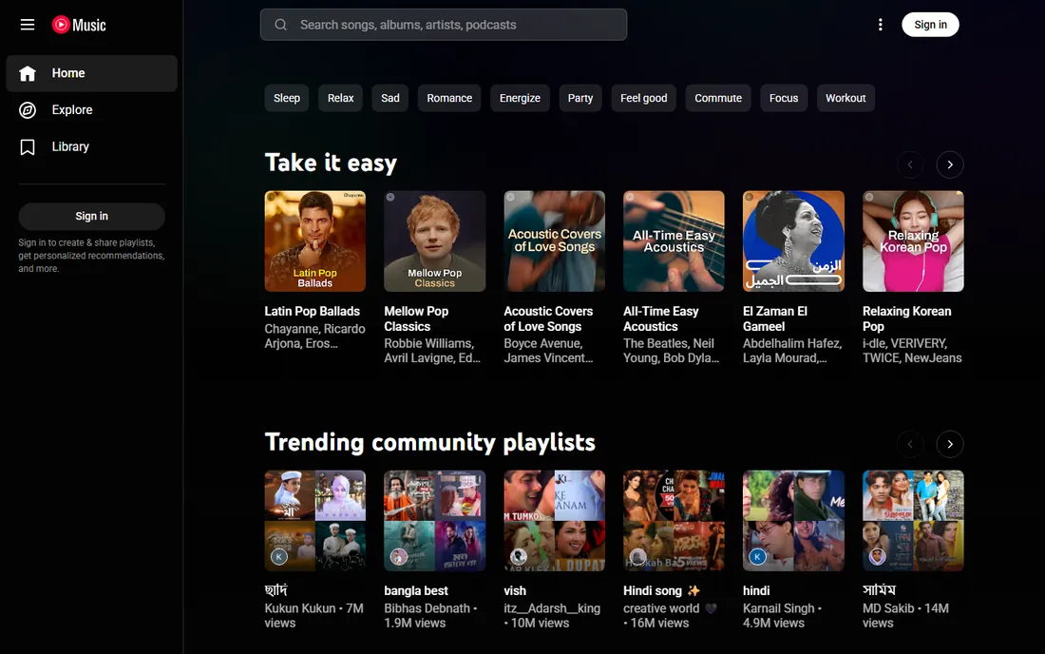Select the Party mood chip
This screenshot has width=1045, height=654.
click(579, 98)
